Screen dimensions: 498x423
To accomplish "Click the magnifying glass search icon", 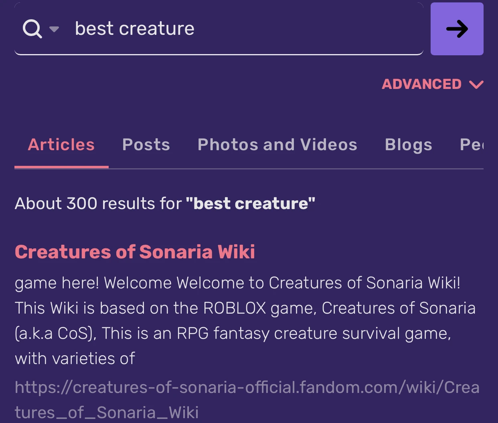I will [32, 28].
